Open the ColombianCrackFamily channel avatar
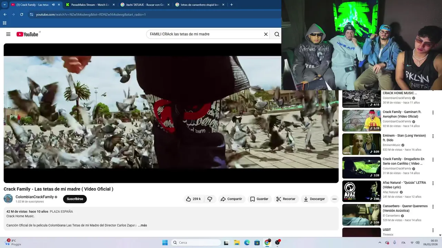Screen dimensions: 442x248 (8, 199)
